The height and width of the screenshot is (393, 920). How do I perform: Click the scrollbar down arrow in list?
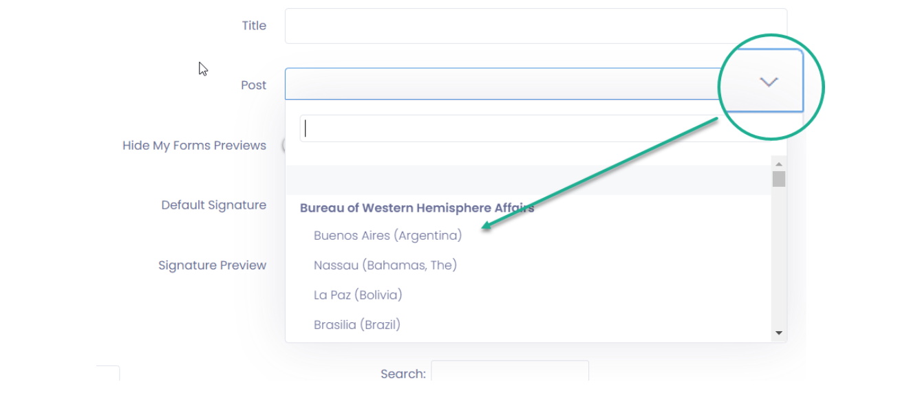tap(779, 333)
